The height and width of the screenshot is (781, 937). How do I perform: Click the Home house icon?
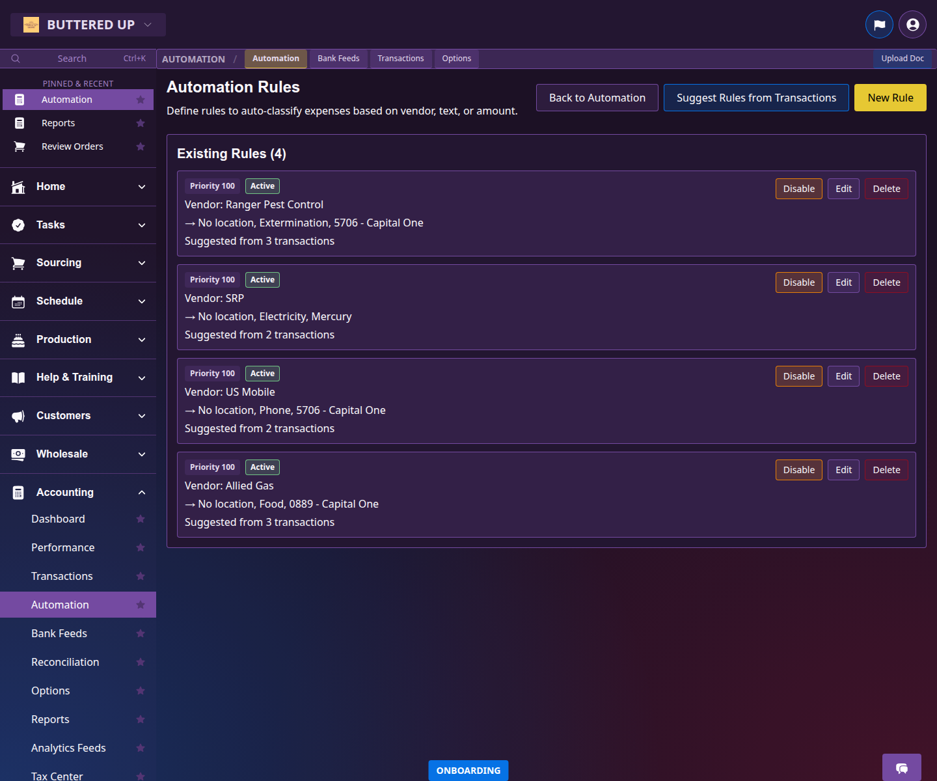(18, 187)
